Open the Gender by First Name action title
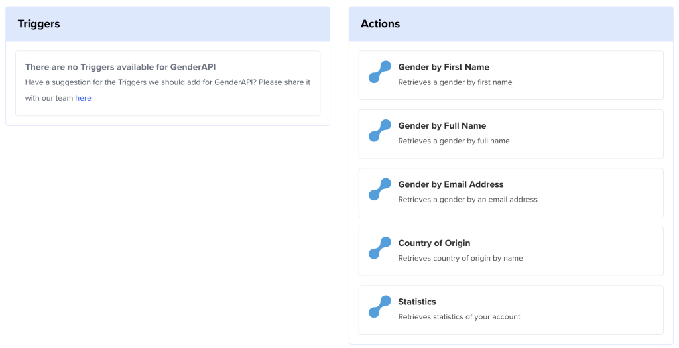The image size is (679, 348). [444, 67]
